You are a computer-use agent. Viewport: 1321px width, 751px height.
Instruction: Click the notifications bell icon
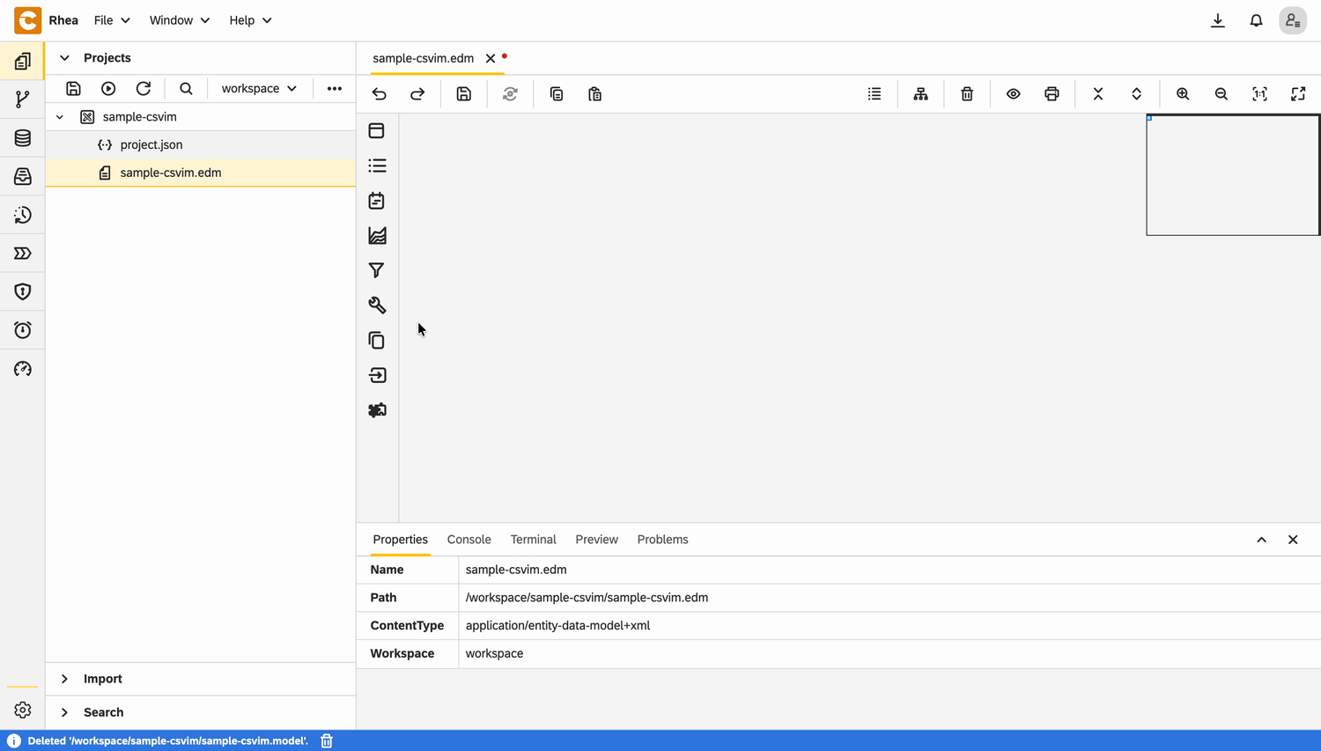click(x=1256, y=20)
